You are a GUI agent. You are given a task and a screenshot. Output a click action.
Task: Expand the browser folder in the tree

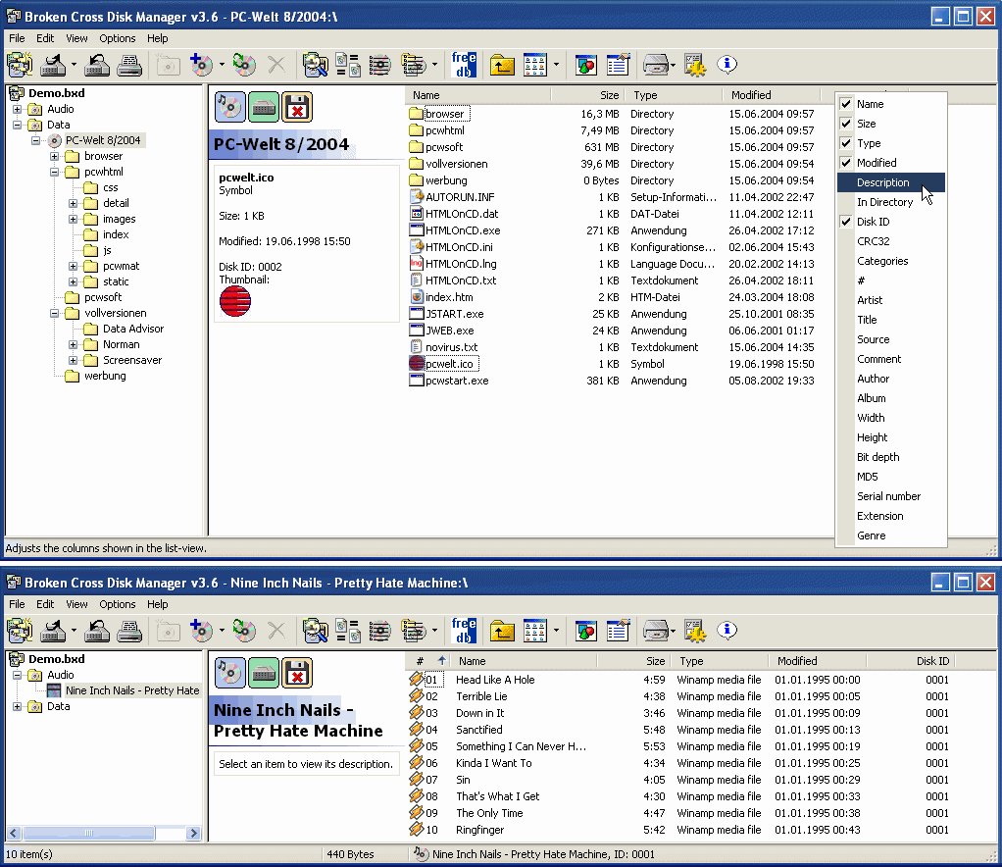tap(54, 156)
